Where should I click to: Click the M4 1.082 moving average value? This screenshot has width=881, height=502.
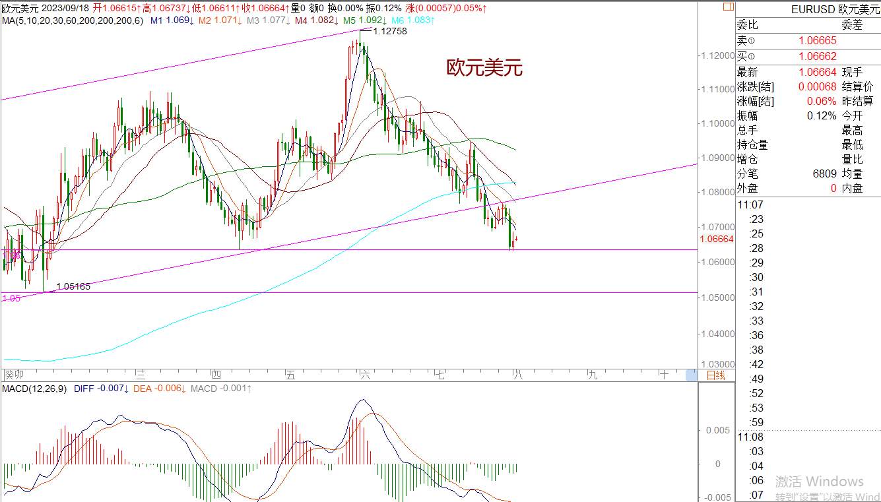pos(317,21)
